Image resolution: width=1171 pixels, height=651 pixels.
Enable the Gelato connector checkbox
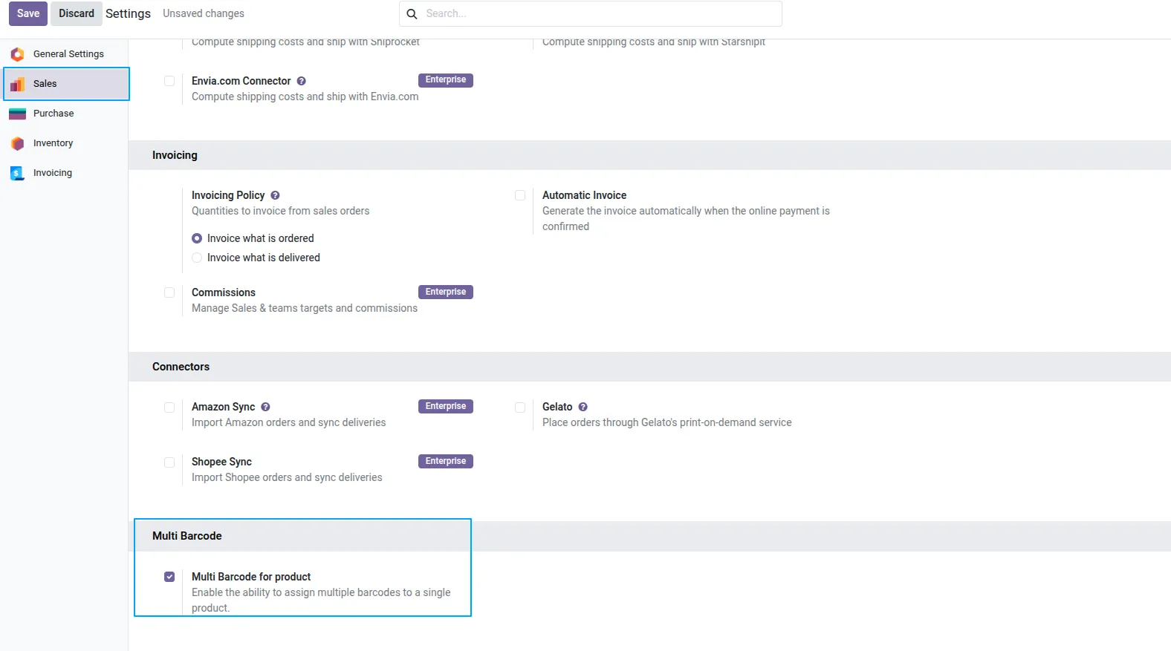coord(520,408)
